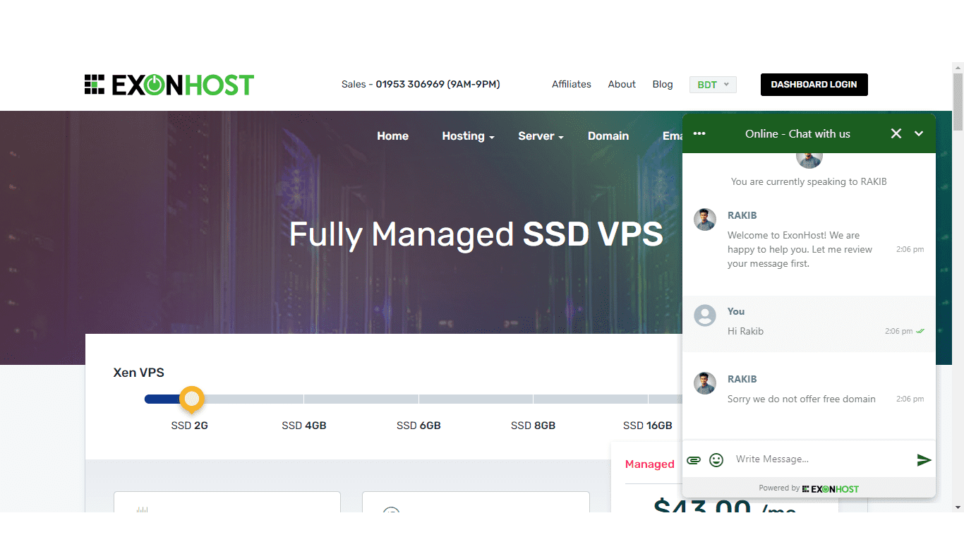Click in the Write Message field
Viewport: 964px width, 542px height.
[820, 459]
